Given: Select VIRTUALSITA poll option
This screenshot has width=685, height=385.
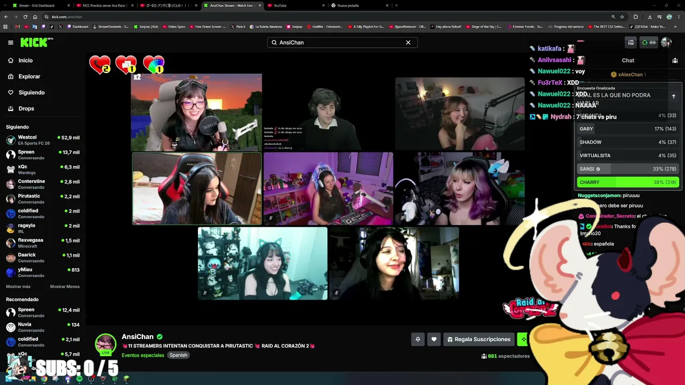Looking at the screenshot, I should coord(628,156).
